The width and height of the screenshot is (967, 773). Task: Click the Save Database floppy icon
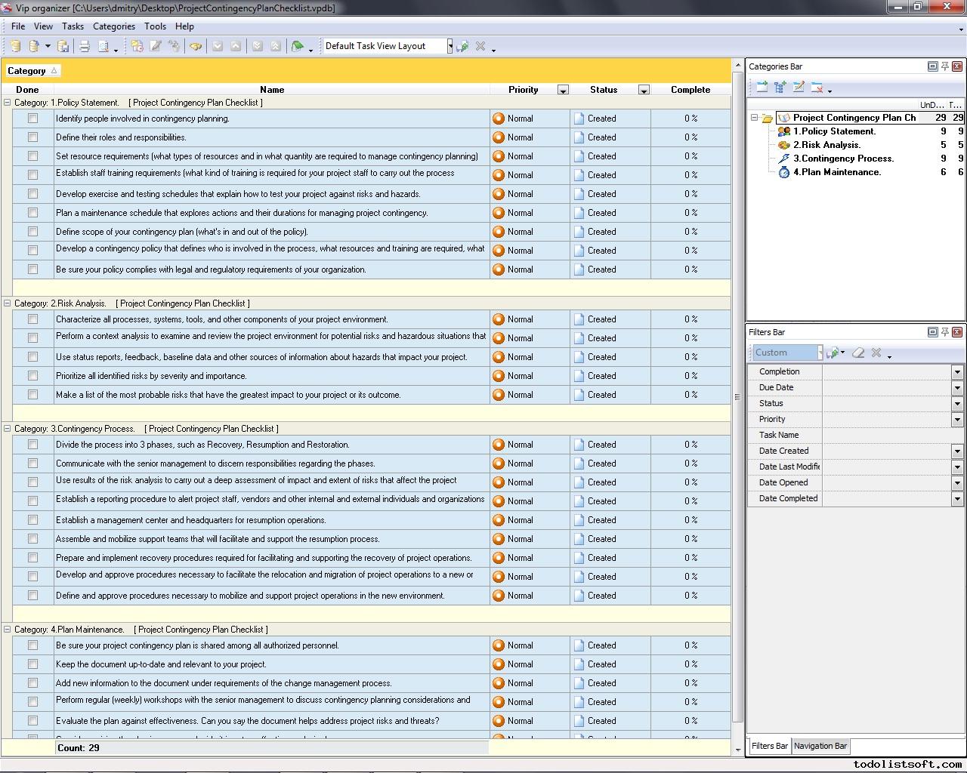[63, 46]
